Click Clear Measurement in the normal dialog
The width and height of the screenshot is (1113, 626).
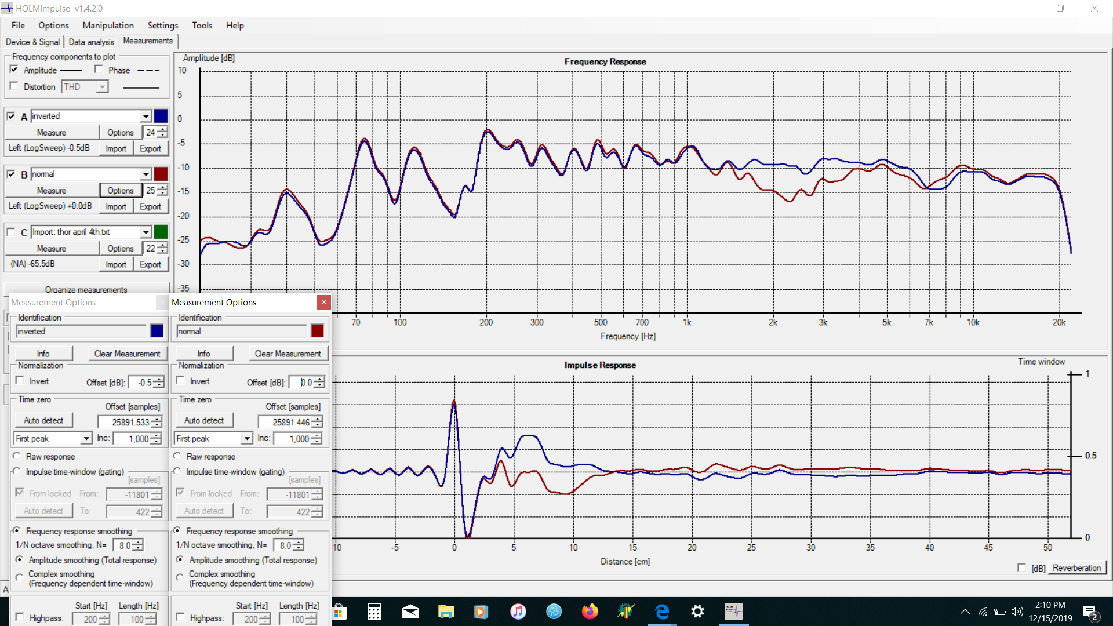[288, 354]
